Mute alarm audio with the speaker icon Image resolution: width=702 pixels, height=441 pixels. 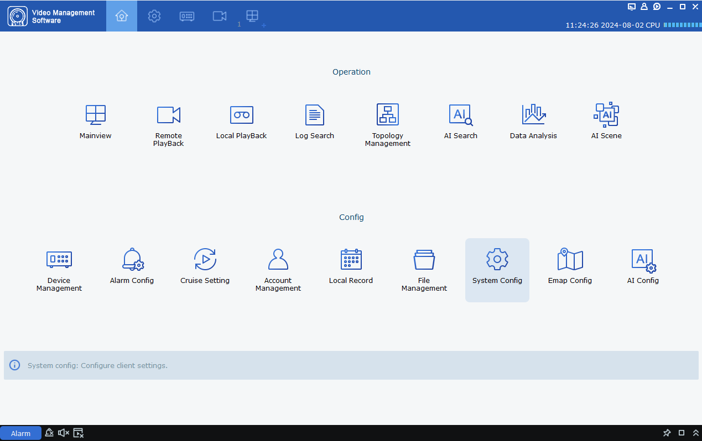coord(63,433)
